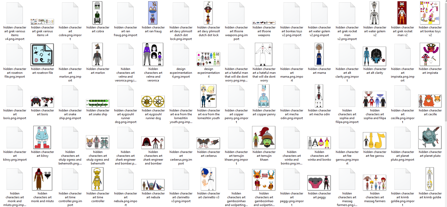
Task: Click the marlon character art thumbnail
Action: tap(97, 54)
